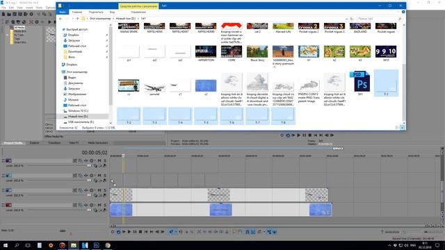Mute the third video track
Screen dimensions: 445x250
(x=99, y=190)
